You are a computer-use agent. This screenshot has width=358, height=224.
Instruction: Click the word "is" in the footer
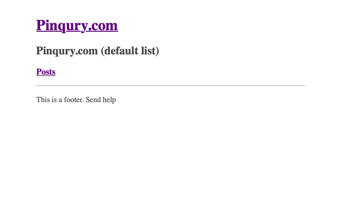pyautogui.click(x=54, y=99)
